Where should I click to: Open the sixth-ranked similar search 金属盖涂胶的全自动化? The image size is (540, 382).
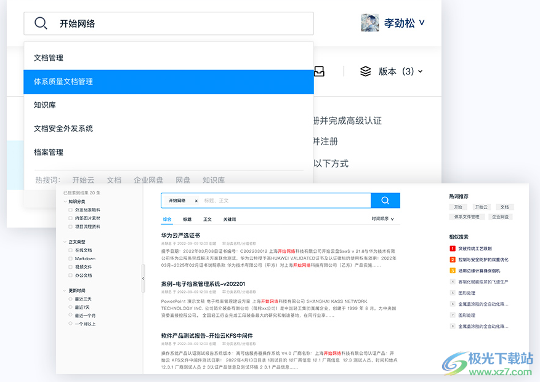[x=483, y=304]
